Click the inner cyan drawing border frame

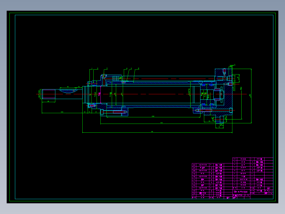point(144,107)
